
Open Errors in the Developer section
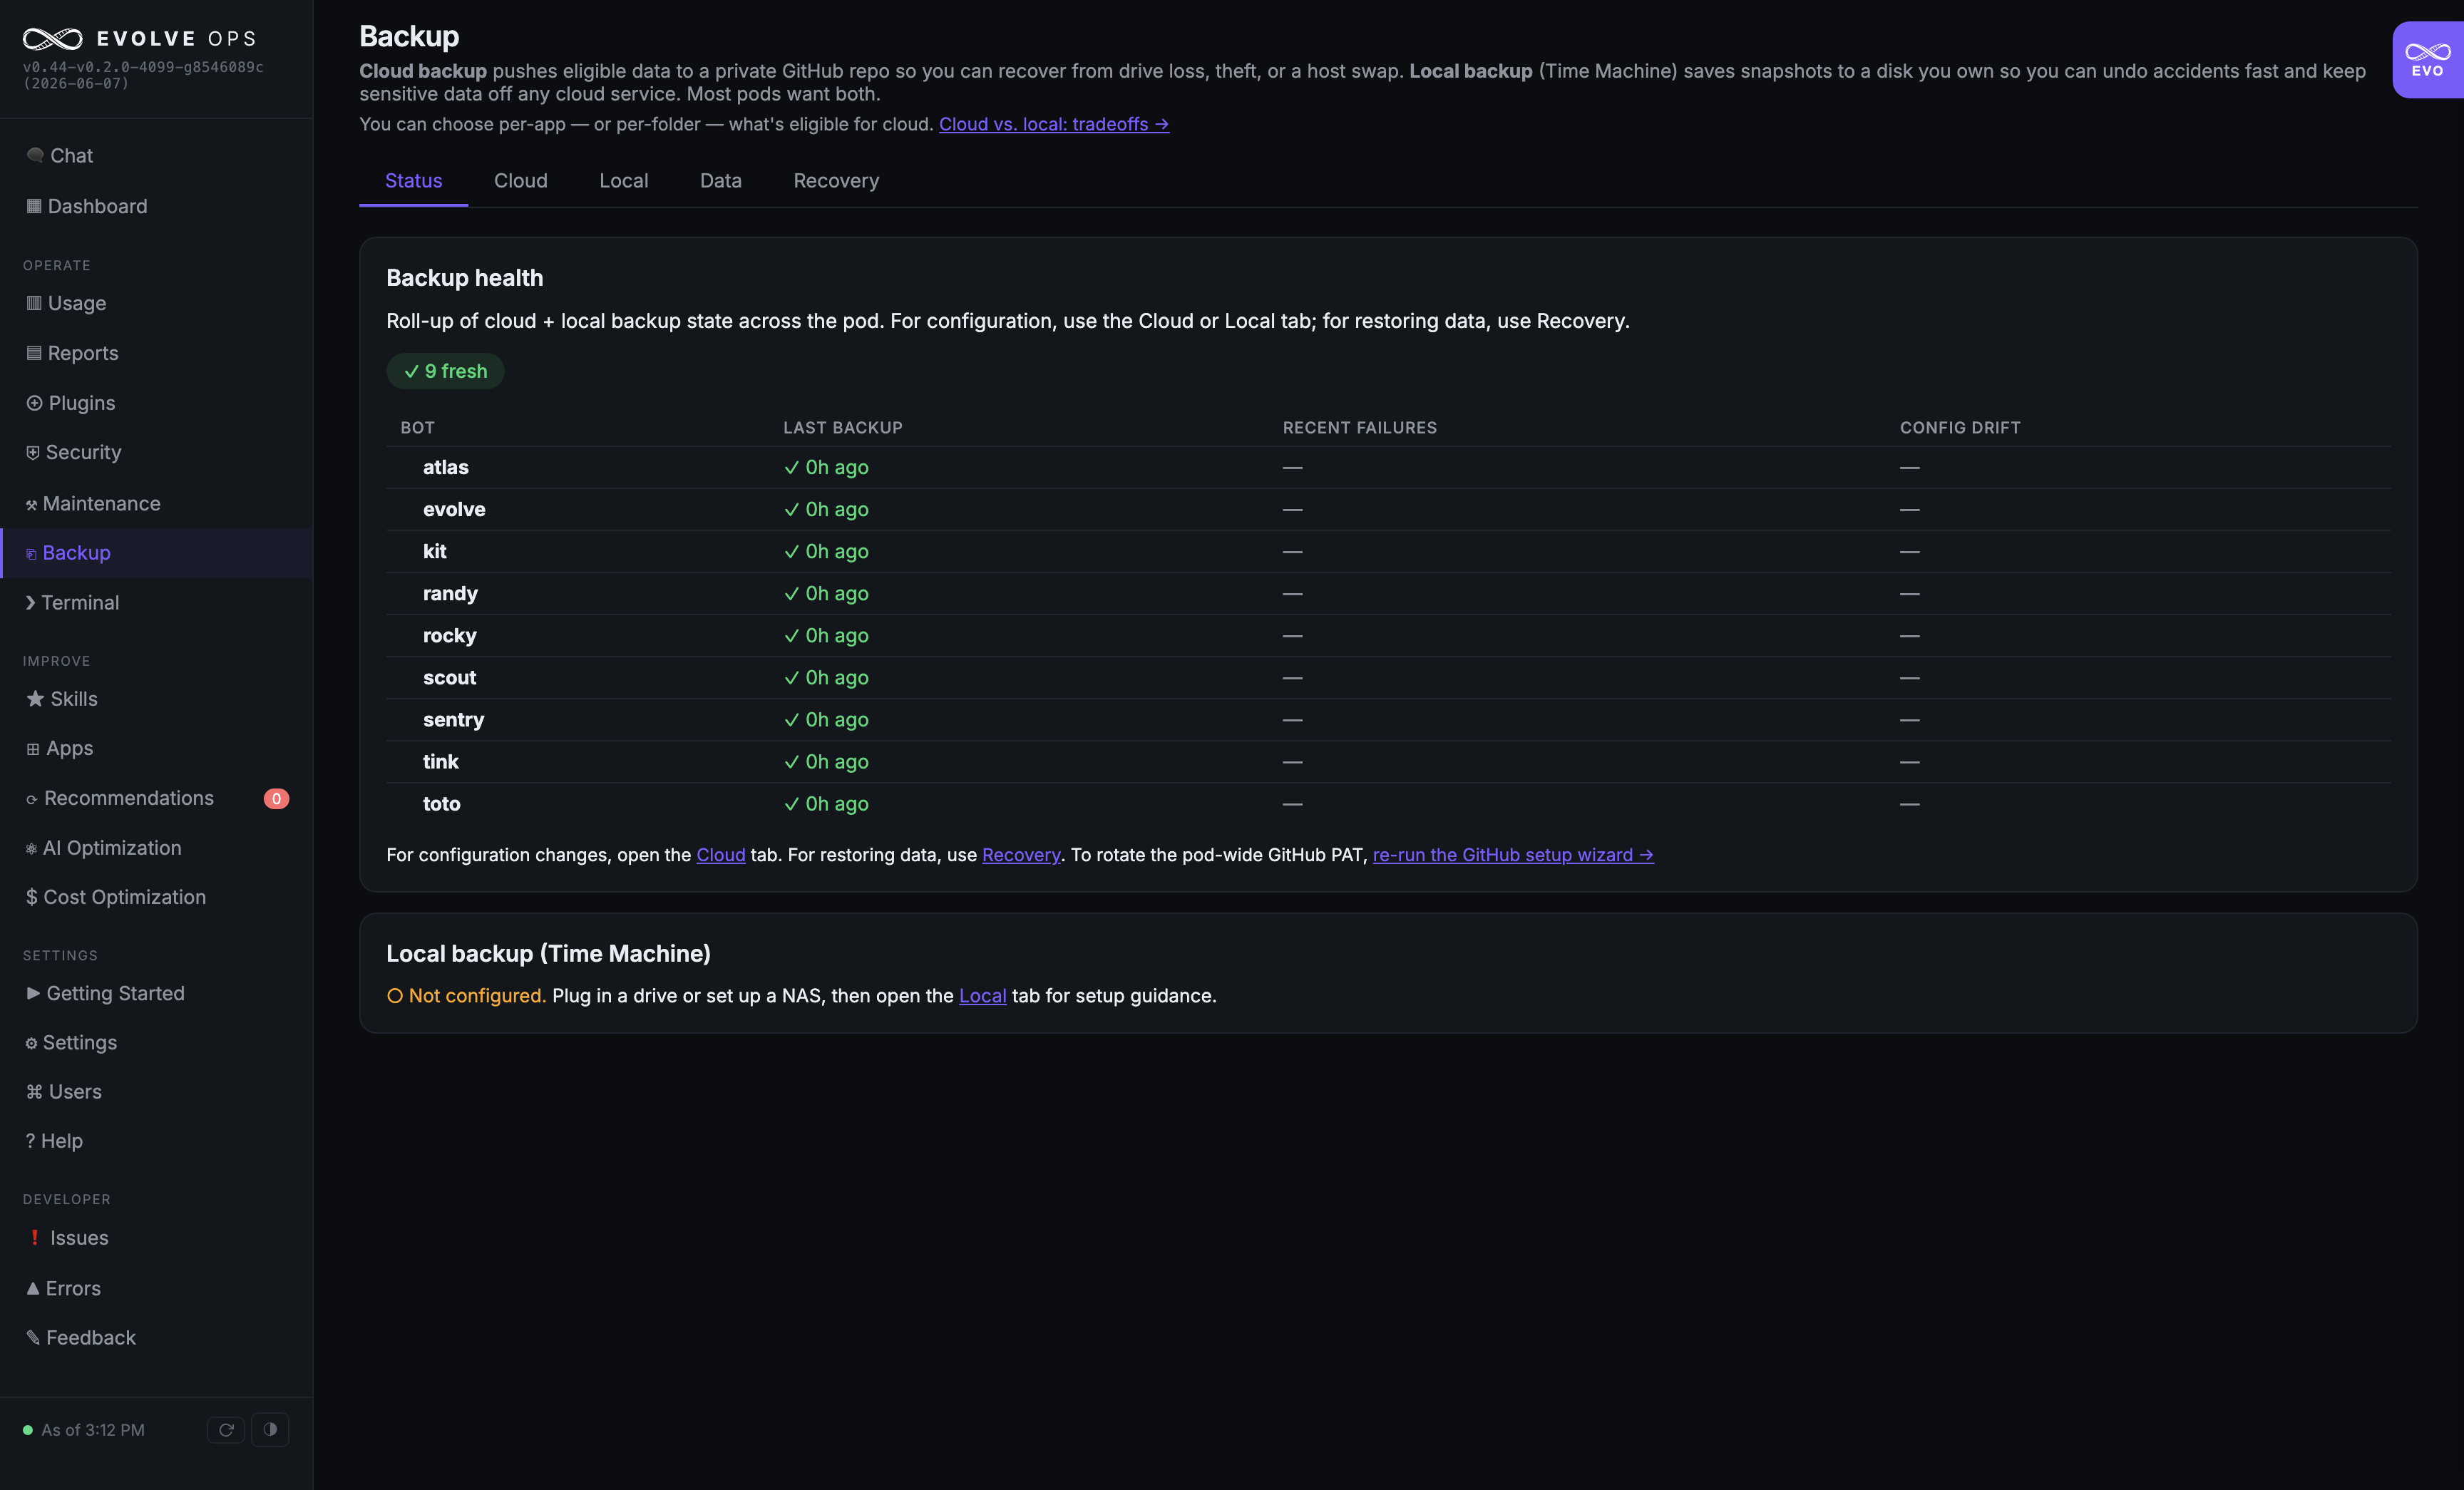(156, 1288)
